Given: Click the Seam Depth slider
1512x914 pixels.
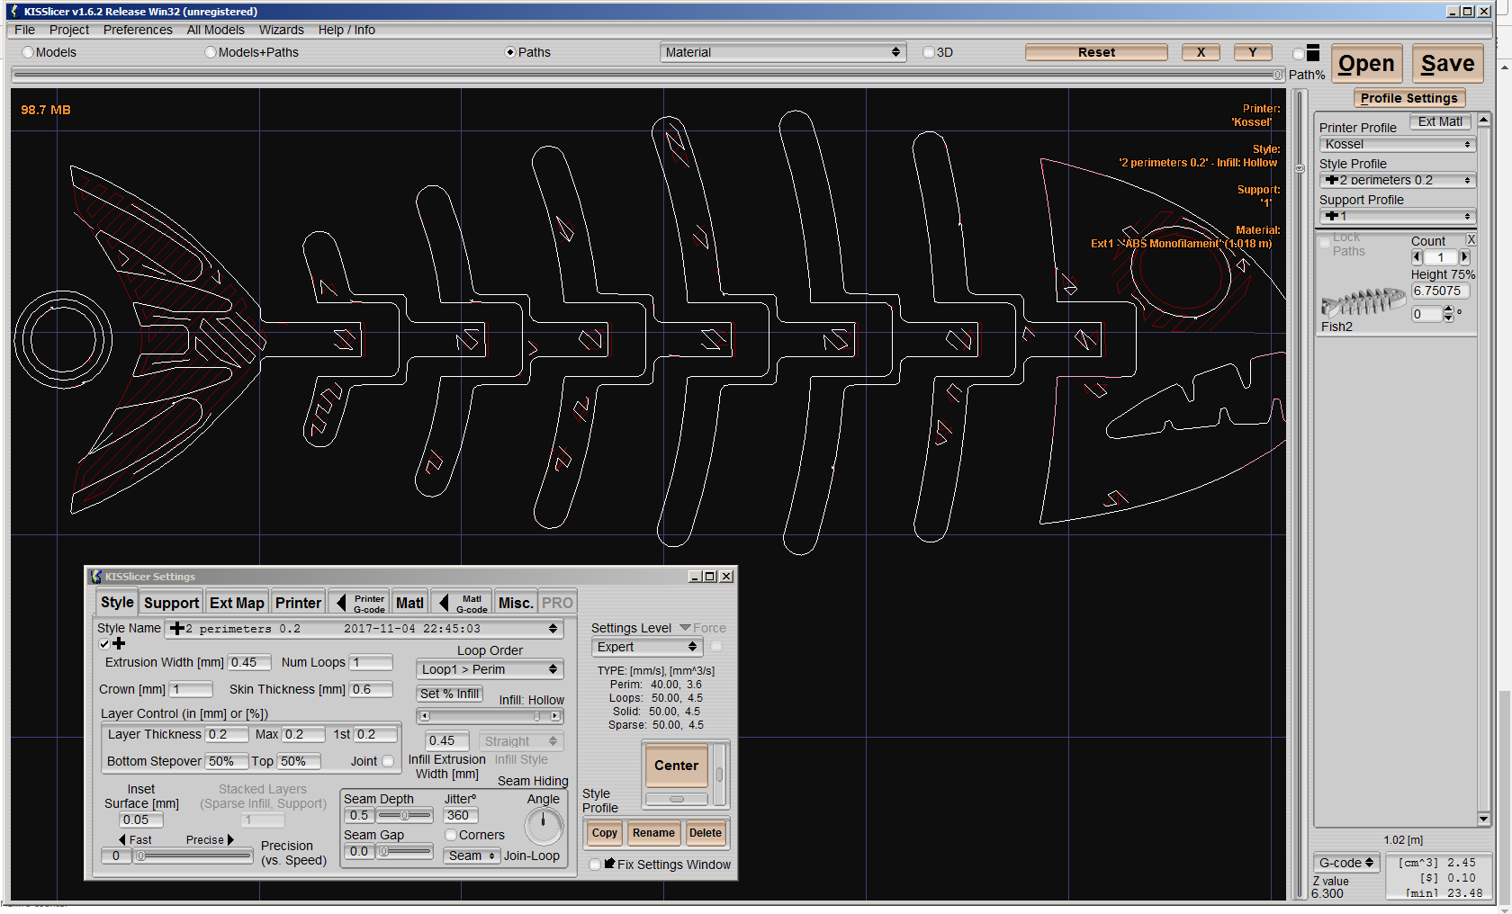Looking at the screenshot, I should point(404,816).
